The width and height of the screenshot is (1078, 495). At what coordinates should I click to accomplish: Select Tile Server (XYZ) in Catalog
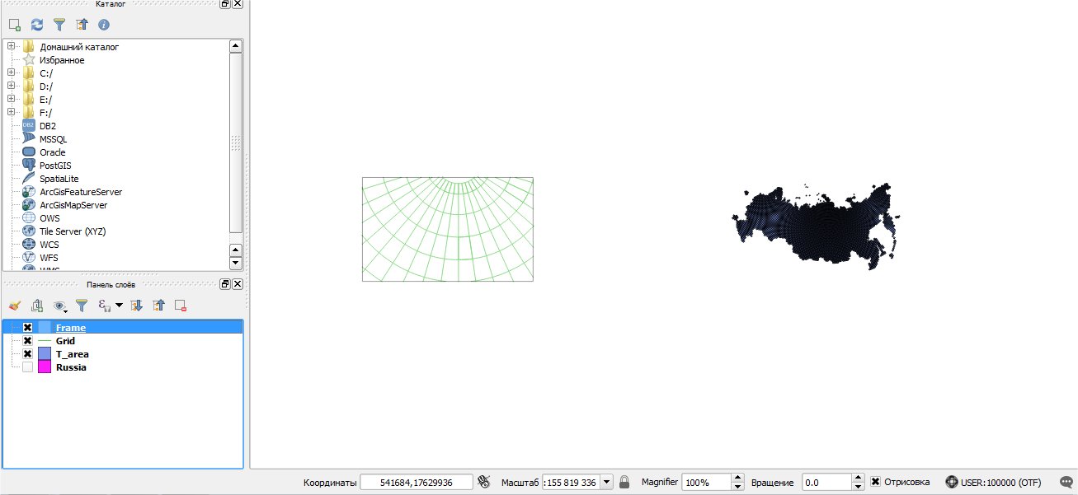[x=73, y=231]
